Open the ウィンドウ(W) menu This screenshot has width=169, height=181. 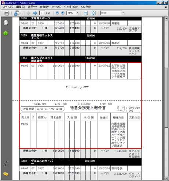[x=71, y=7]
